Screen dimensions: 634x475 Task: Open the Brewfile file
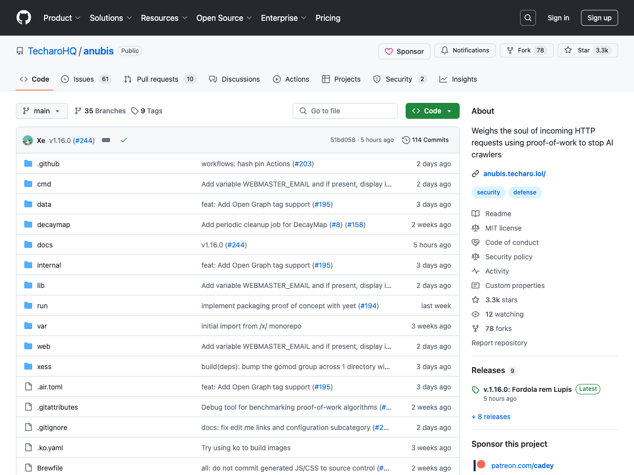(50, 468)
